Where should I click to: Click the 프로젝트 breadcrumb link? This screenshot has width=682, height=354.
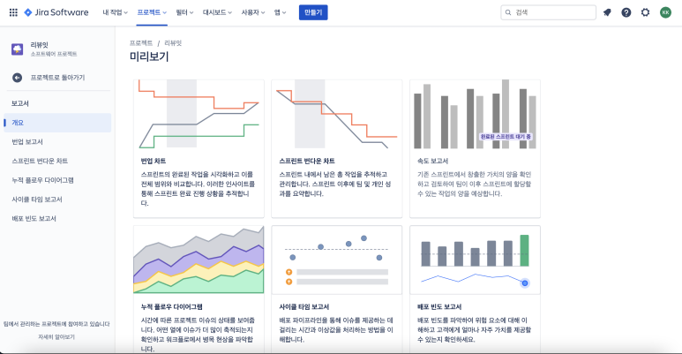point(141,42)
